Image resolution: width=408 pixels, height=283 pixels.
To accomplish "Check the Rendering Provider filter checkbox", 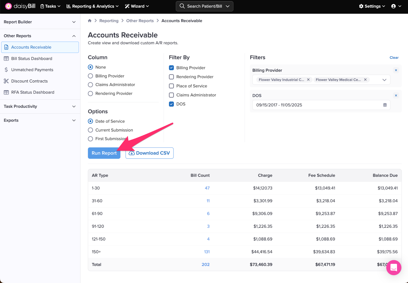I will (172, 77).
